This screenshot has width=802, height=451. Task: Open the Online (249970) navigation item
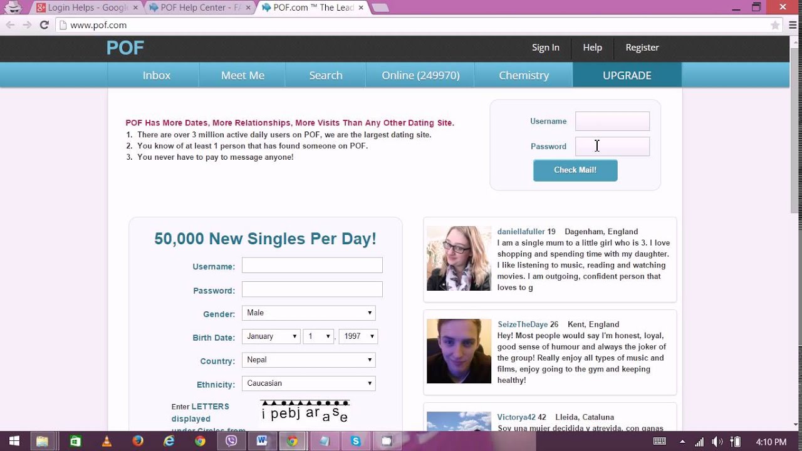click(420, 75)
